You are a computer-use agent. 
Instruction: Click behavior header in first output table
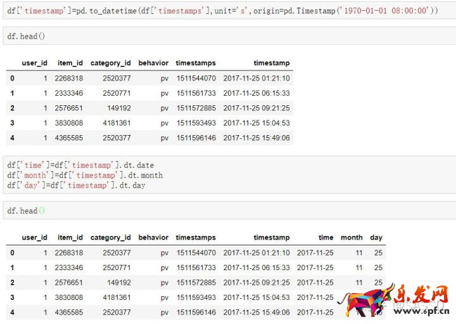pyautogui.click(x=153, y=63)
